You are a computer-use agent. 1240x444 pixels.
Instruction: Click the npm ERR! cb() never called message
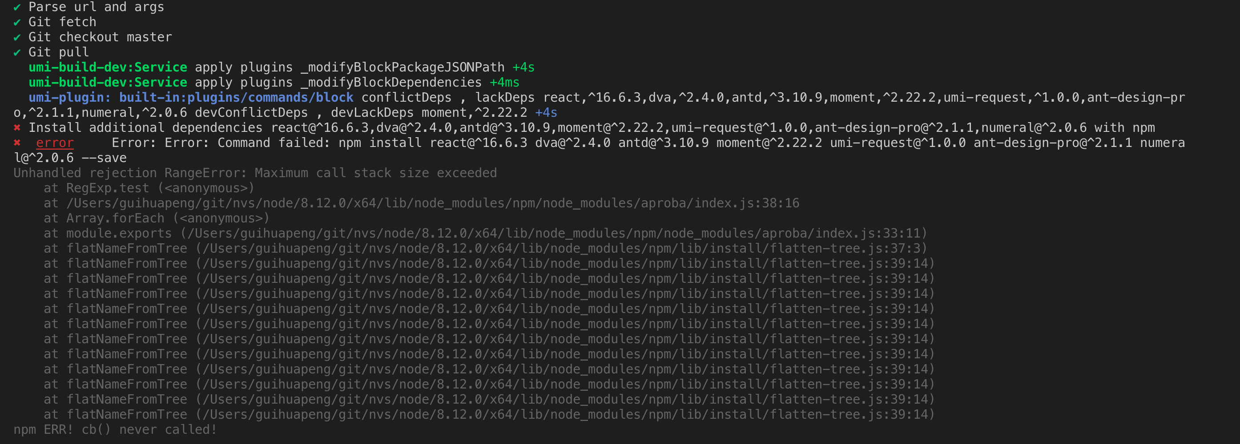pos(115,430)
